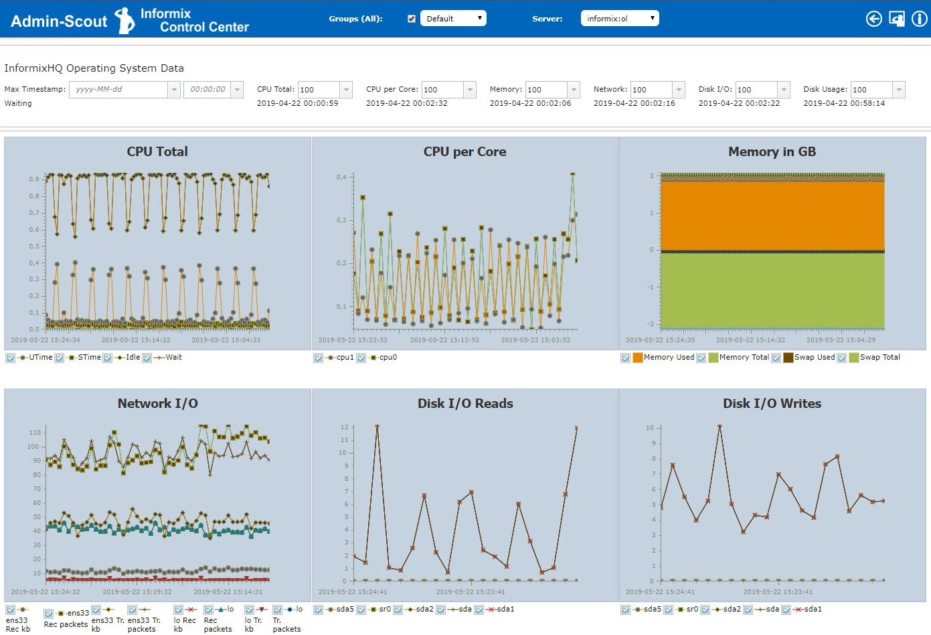The image size is (931, 635).
Task: Open the Max Timestamp date picker arrow
Action: (175, 89)
